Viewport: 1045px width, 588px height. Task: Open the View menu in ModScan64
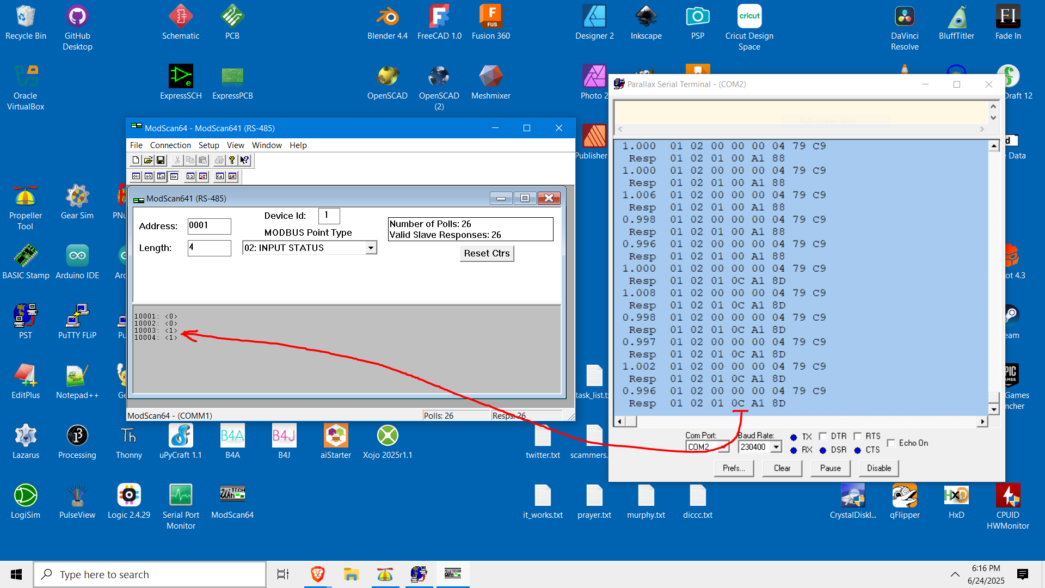point(235,145)
